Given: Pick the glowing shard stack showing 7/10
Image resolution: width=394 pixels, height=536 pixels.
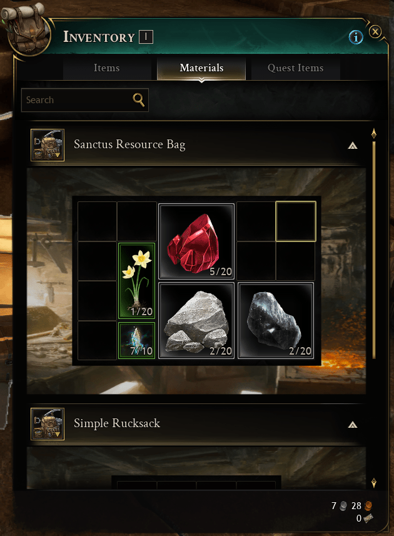Looking at the screenshot, I should click(137, 340).
